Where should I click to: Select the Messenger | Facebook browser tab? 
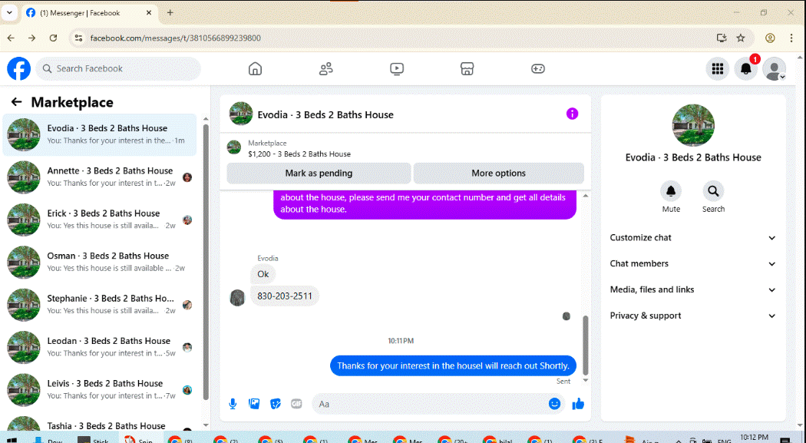click(x=90, y=13)
